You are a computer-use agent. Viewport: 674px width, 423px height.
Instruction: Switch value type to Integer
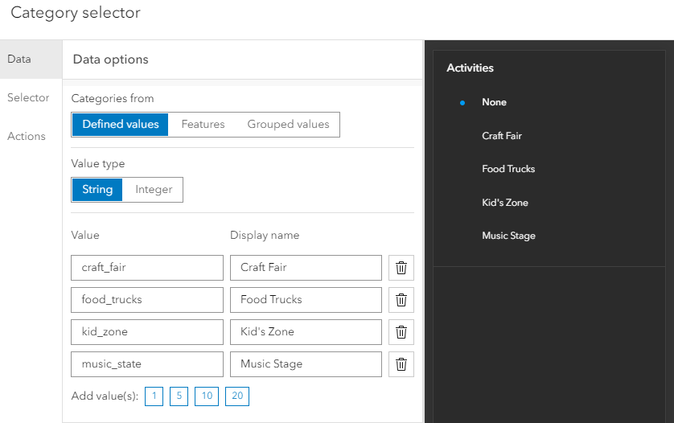154,189
